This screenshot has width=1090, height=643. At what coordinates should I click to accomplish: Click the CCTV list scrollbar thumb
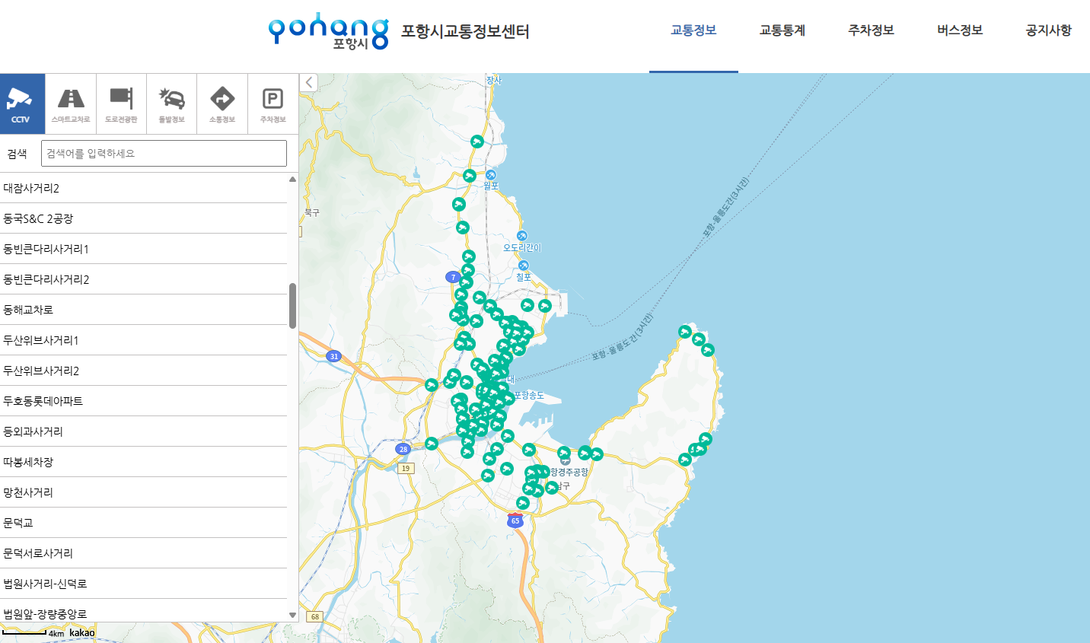pos(292,306)
